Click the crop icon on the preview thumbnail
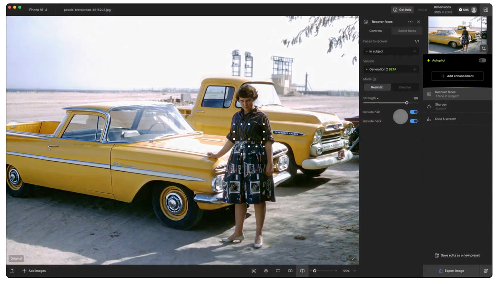The image size is (500, 284). click(483, 49)
